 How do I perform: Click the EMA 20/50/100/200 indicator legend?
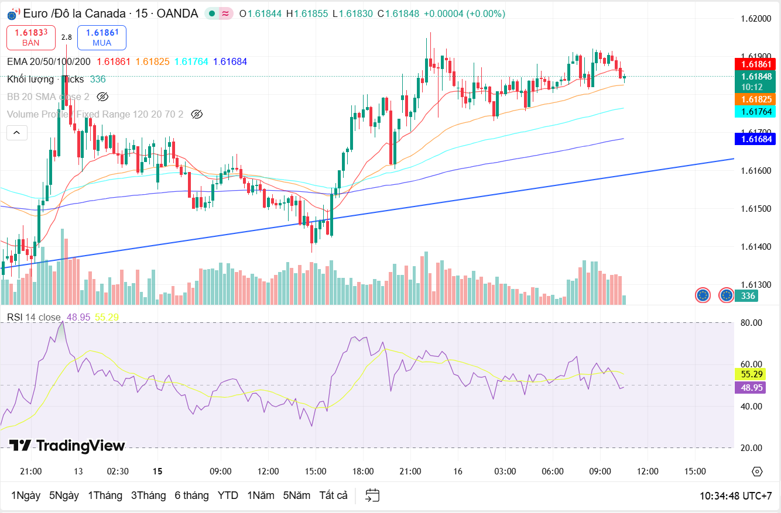pos(49,61)
